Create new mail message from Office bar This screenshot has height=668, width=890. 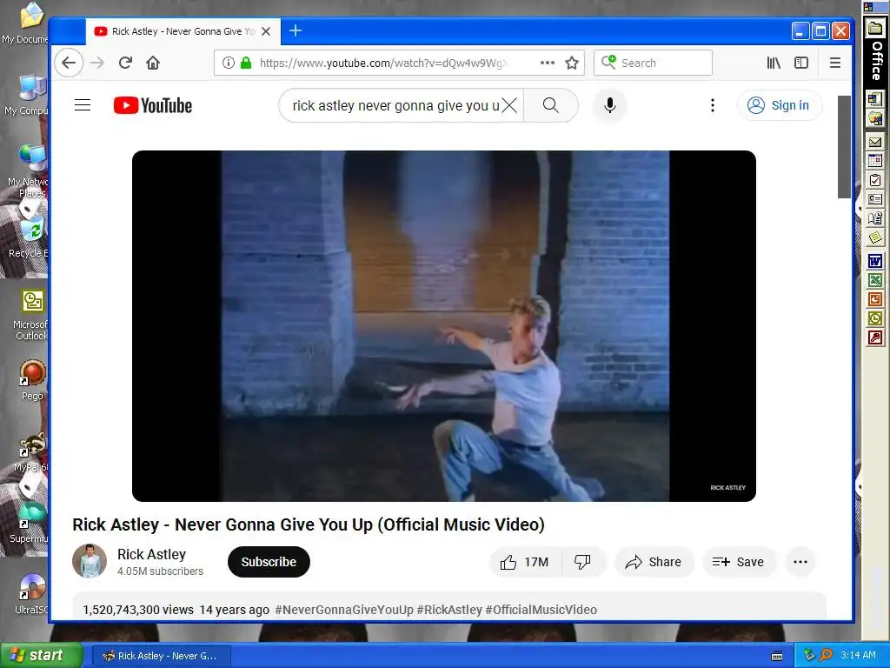(874, 142)
